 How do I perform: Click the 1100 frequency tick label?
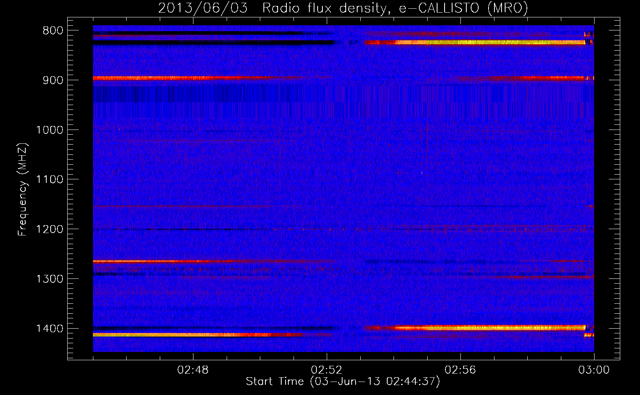click(x=49, y=180)
